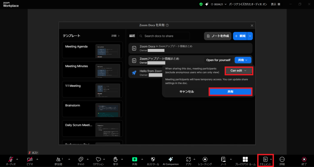This screenshot has width=314, height=167.
Task: Click the green Share screen icon
Action: coord(135,159)
